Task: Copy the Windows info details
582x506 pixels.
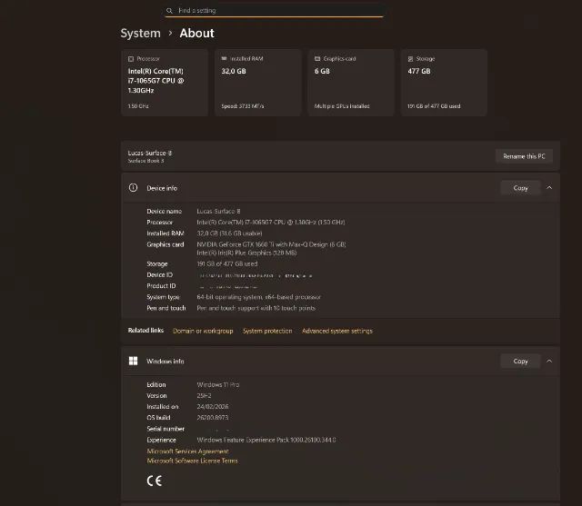Action: click(x=520, y=361)
